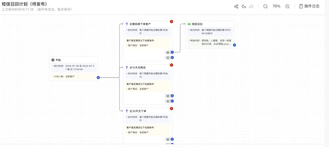Add branch on 是 of 近15天无购买
The image size is (329, 147).
pos(172,96)
